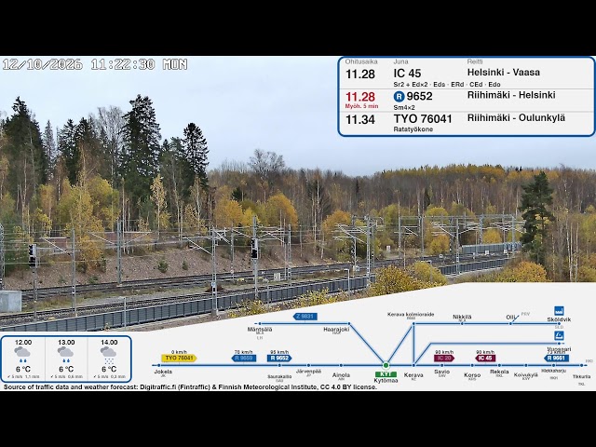This screenshot has height=447, width=596.
Task: Select the IC 20 train marker
Action: tap(444, 358)
